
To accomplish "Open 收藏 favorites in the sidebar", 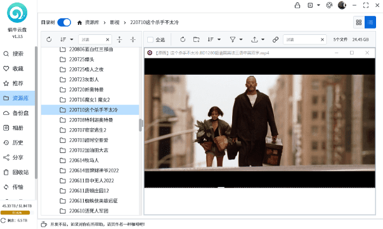I will [x=18, y=69].
